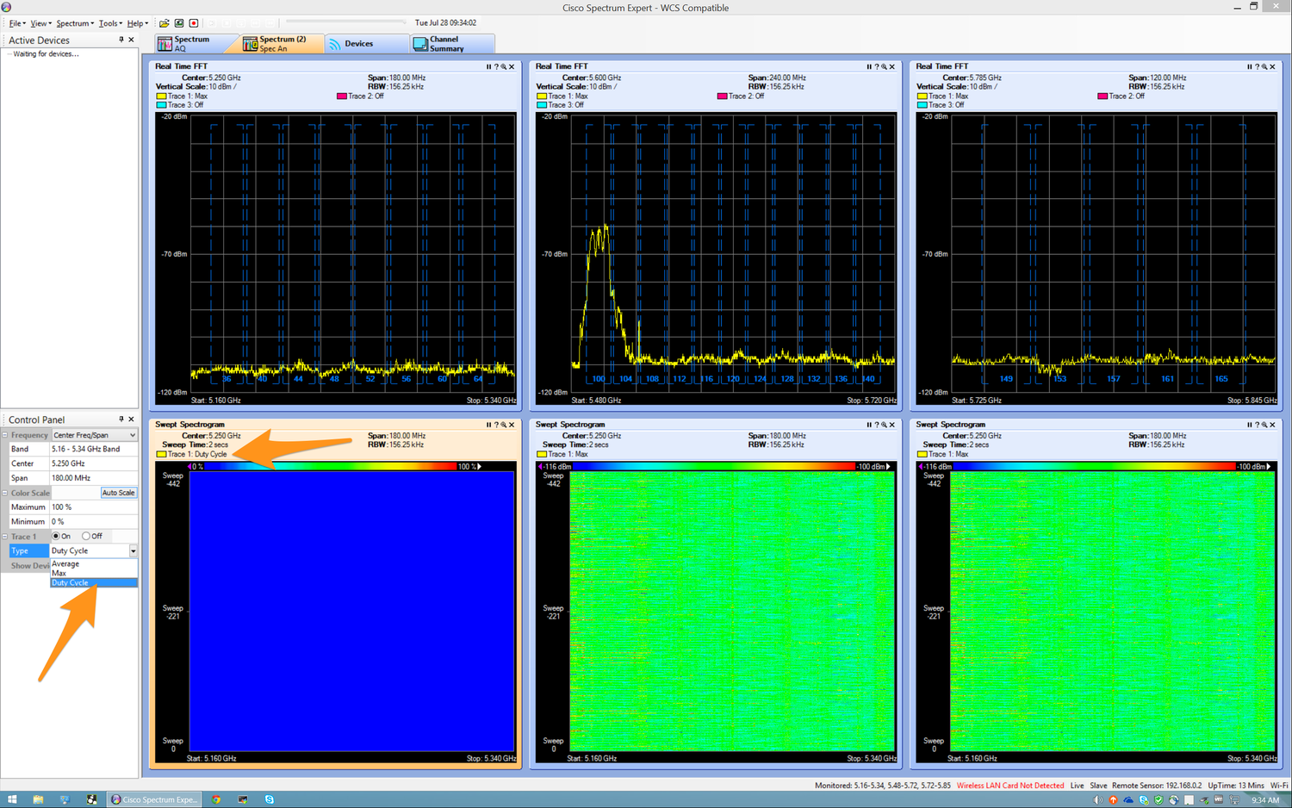Viewport: 1292px width, 808px height.
Task: Switch to the Devices tab
Action: tap(368, 44)
